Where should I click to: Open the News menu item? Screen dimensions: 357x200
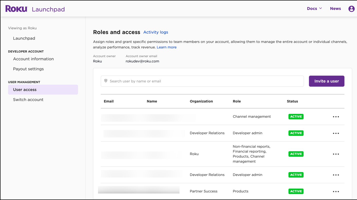pyautogui.click(x=335, y=8)
